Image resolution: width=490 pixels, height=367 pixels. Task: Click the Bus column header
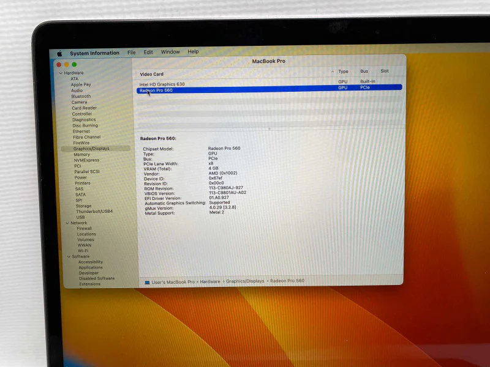pos(364,71)
